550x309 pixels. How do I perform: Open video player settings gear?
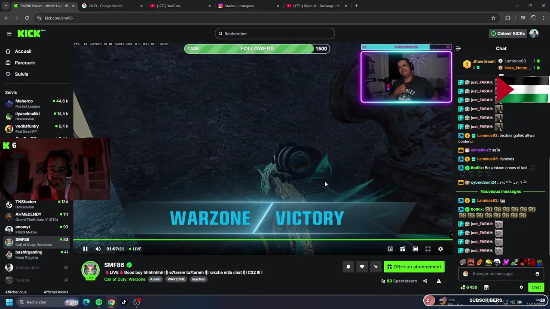(x=440, y=249)
